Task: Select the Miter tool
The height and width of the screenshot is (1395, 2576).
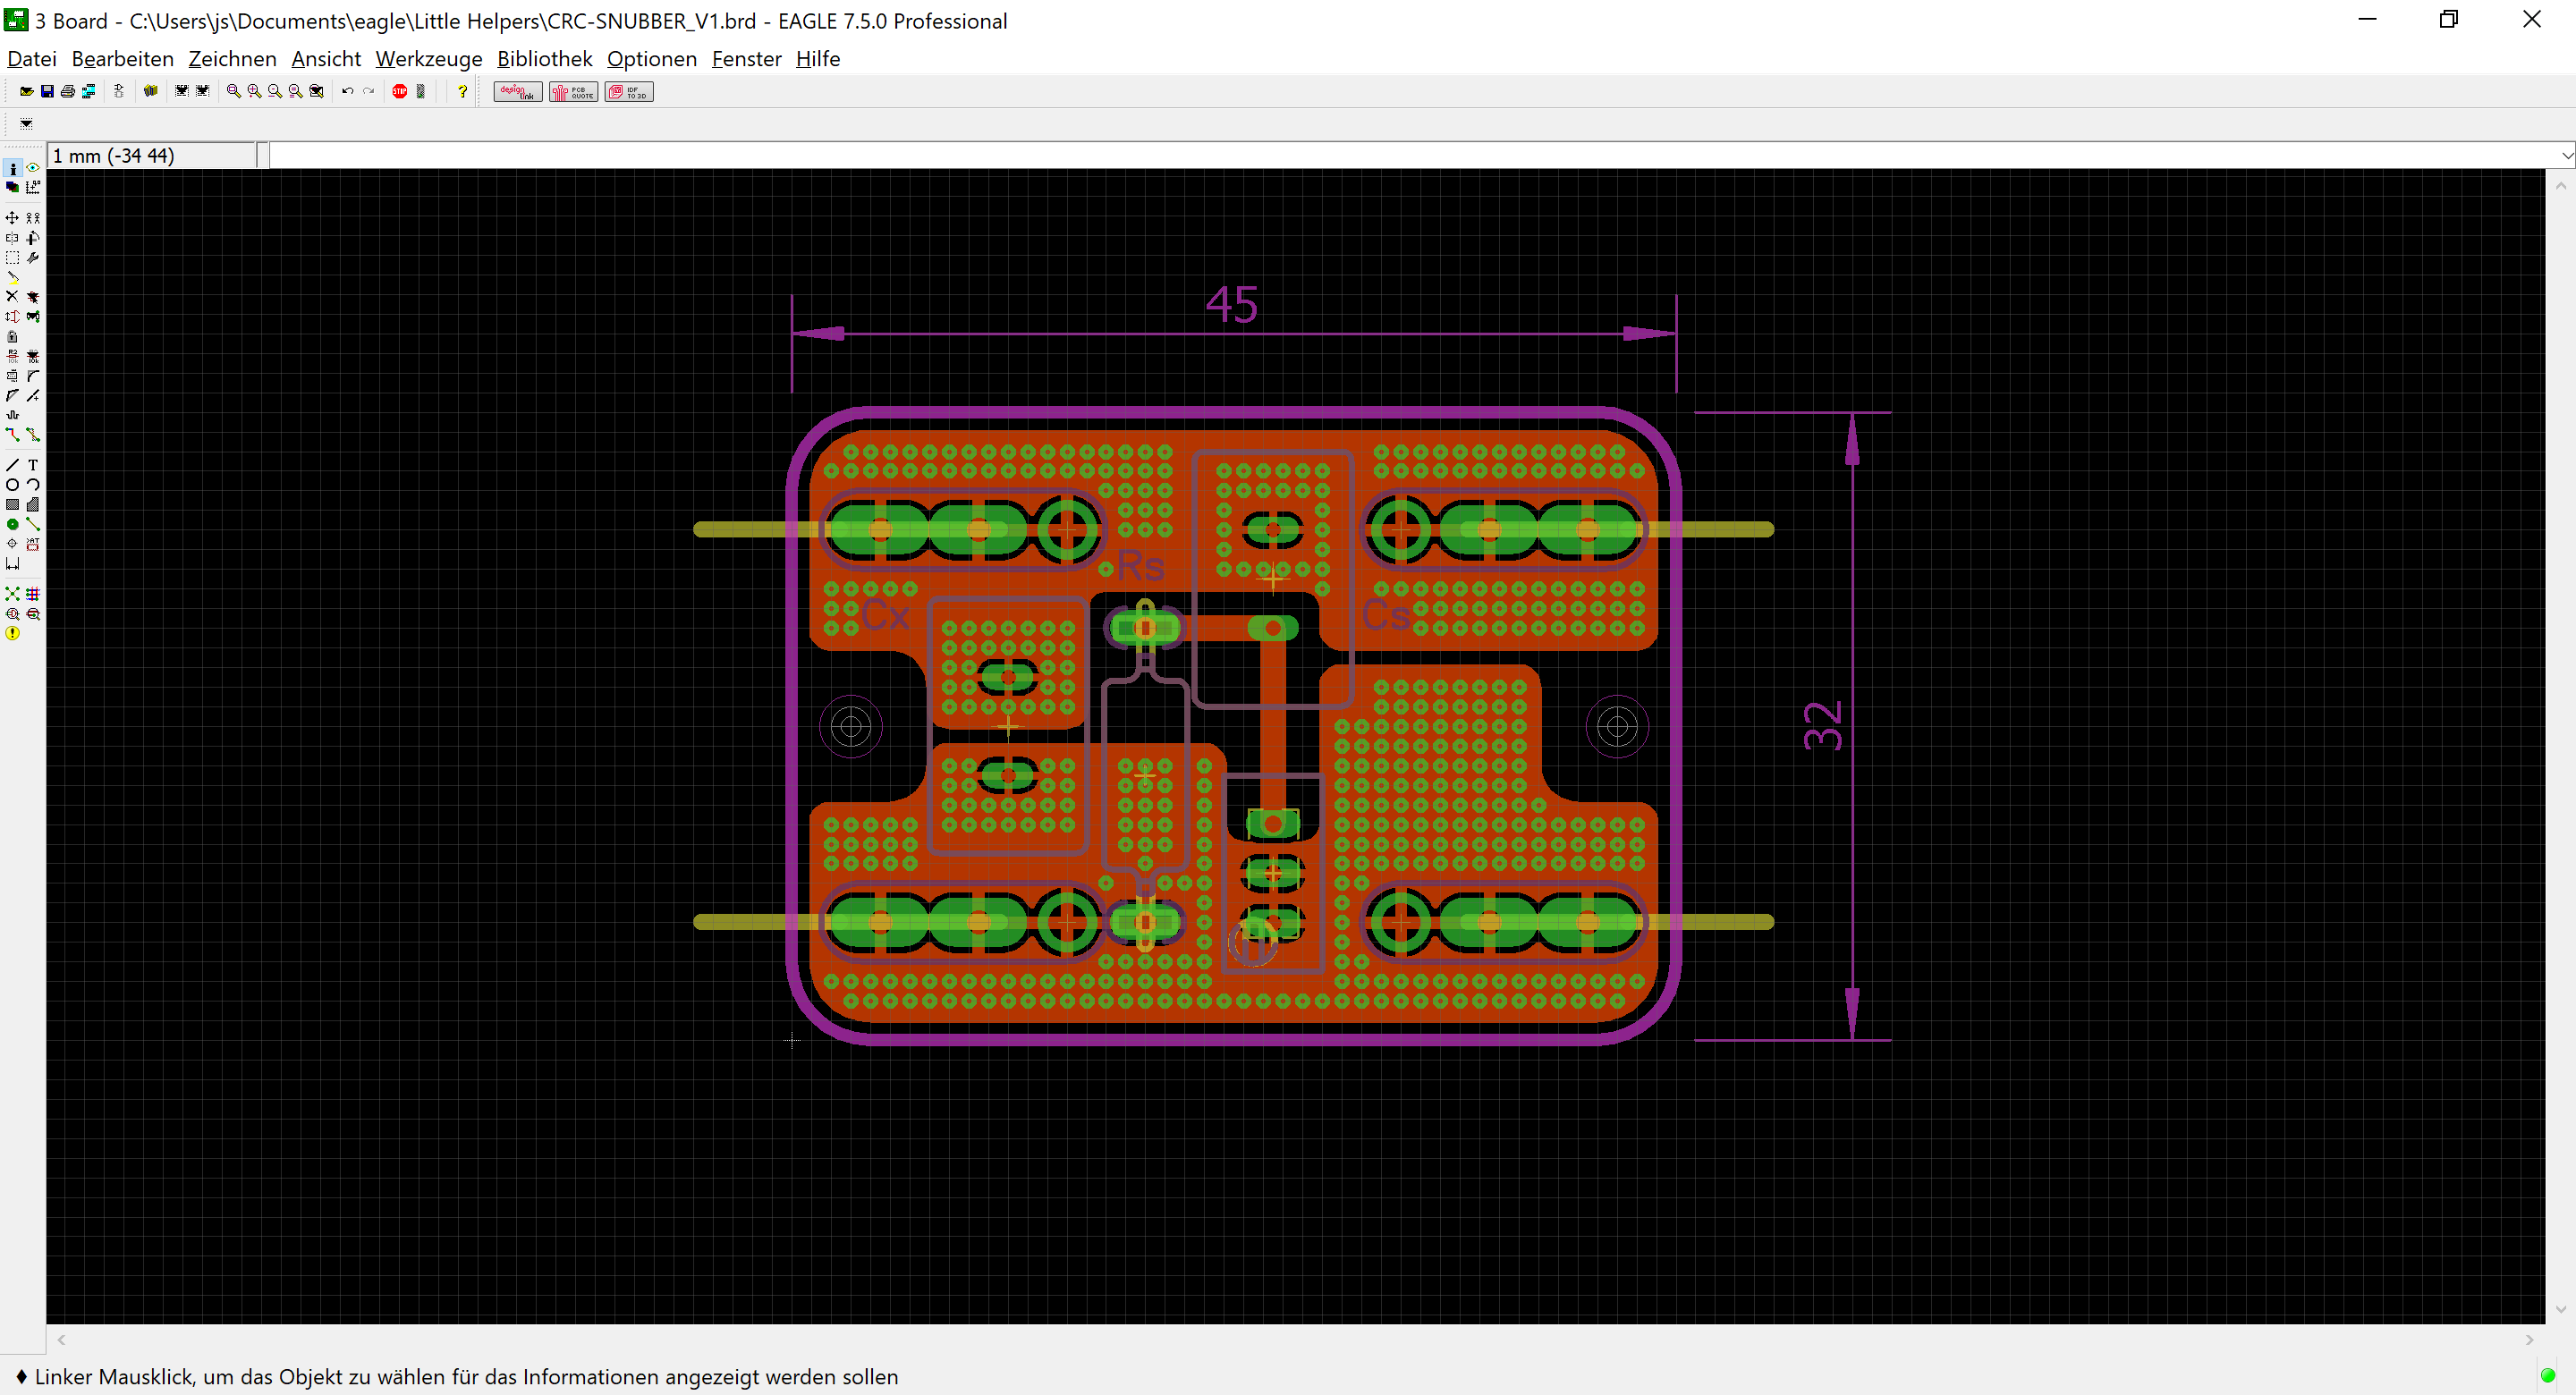Action: coord(33,376)
